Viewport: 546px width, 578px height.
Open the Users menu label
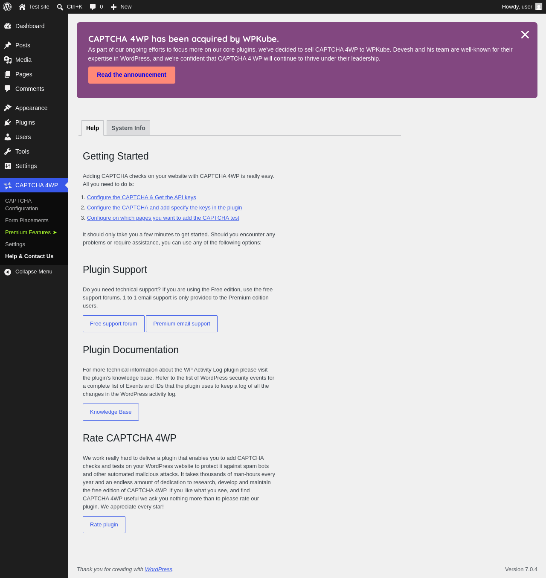[x=23, y=137]
